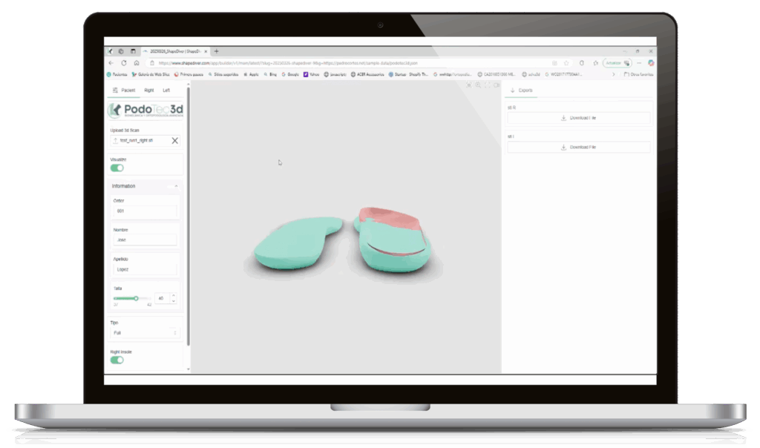Click the Nombre input field
Image resolution: width=760 pixels, height=448 pixels.
(x=145, y=240)
